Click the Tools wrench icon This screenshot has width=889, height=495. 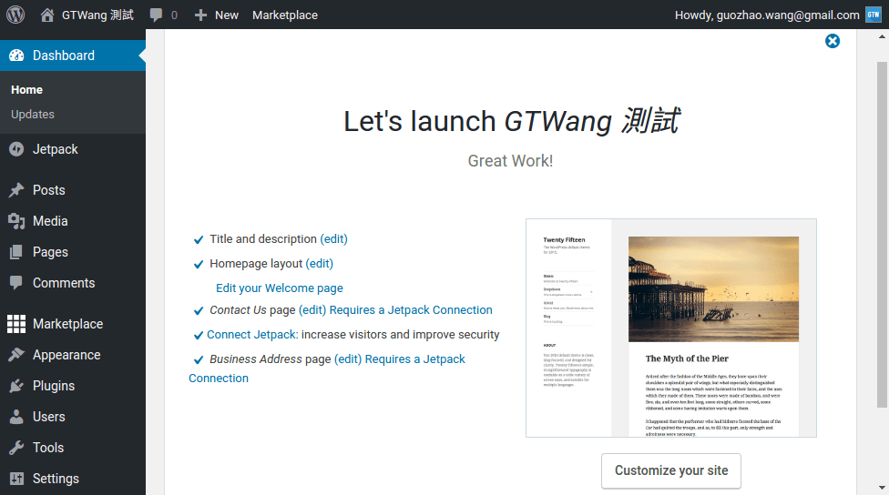[x=16, y=448]
